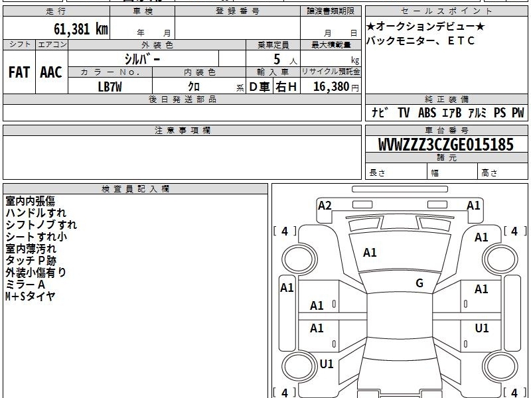Viewport: 531px width, 398px height.
Task: Select the color code LB7W
Action: [x=110, y=87]
